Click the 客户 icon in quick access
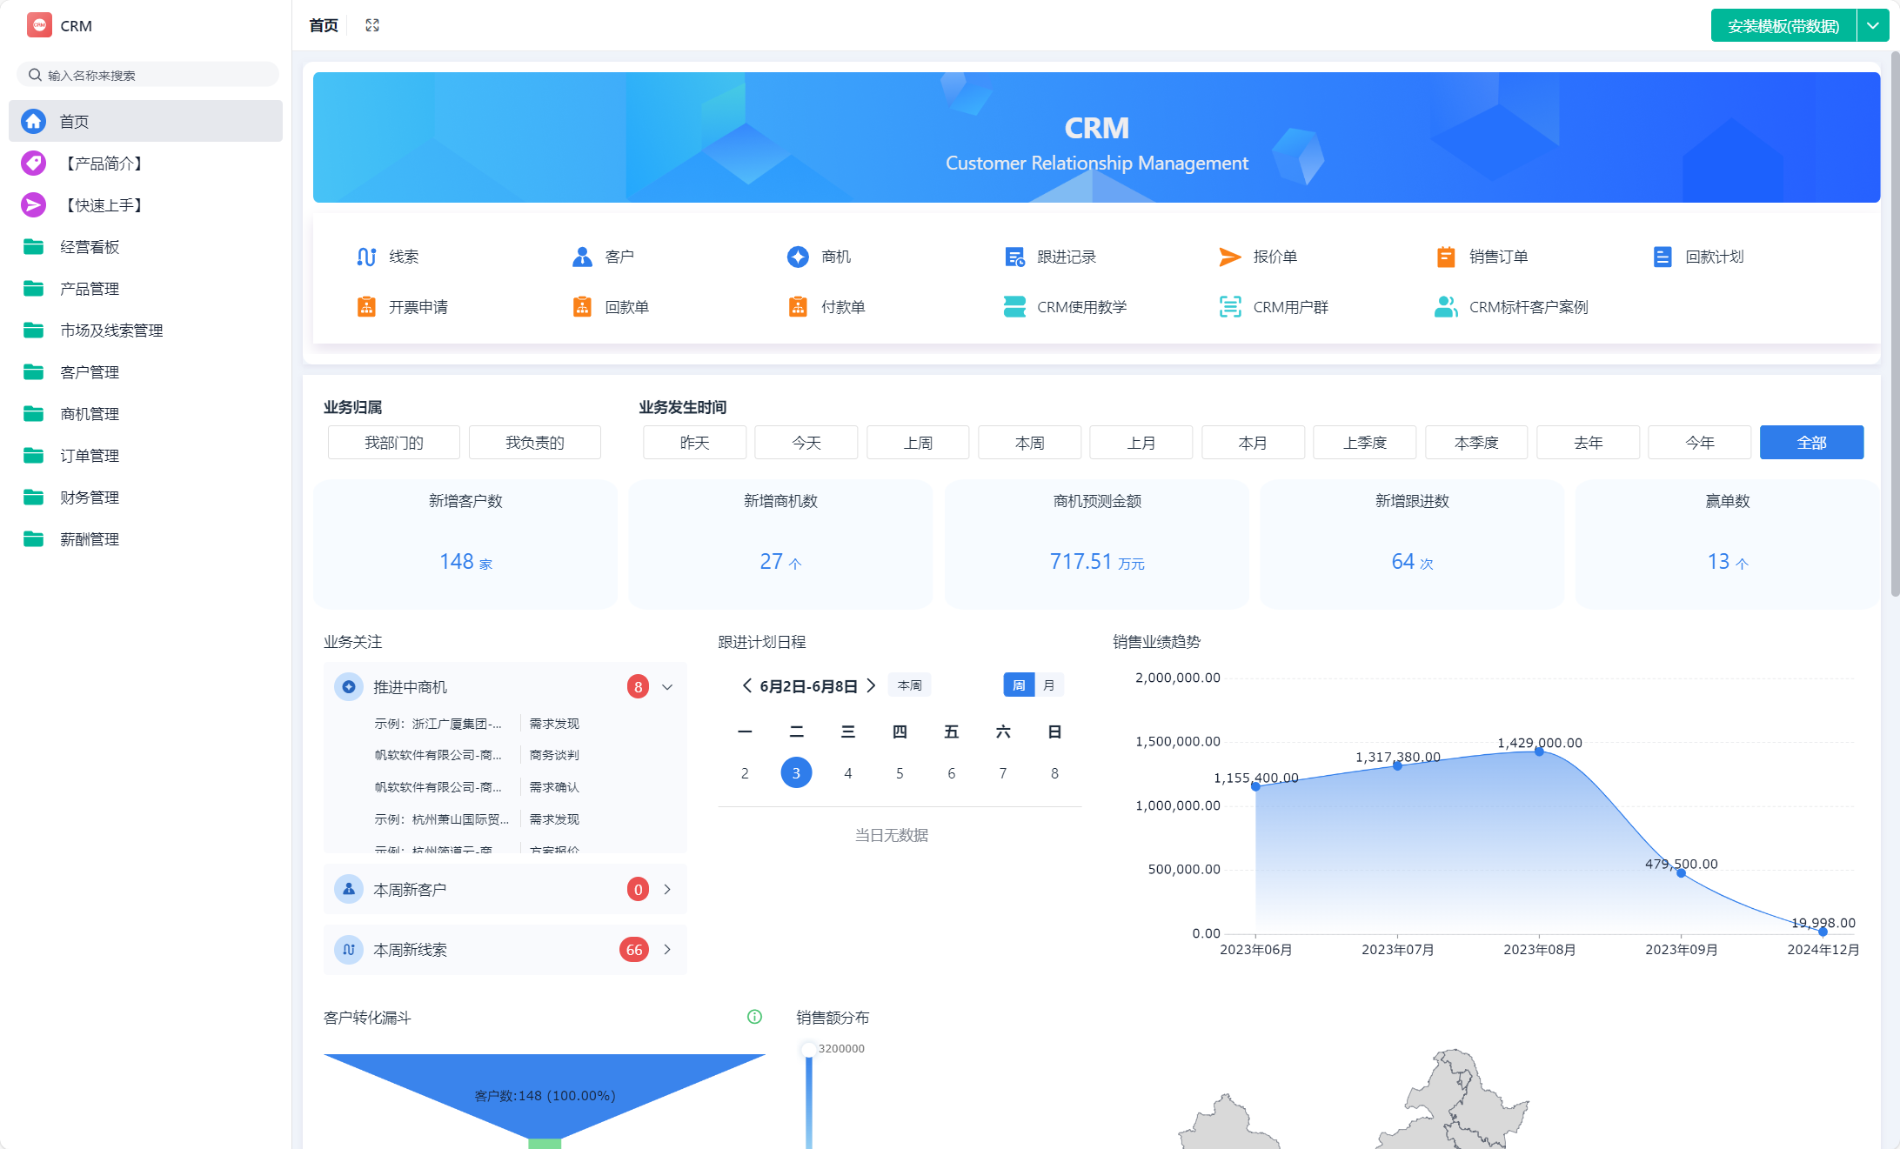This screenshot has height=1149, width=1900. [580, 257]
